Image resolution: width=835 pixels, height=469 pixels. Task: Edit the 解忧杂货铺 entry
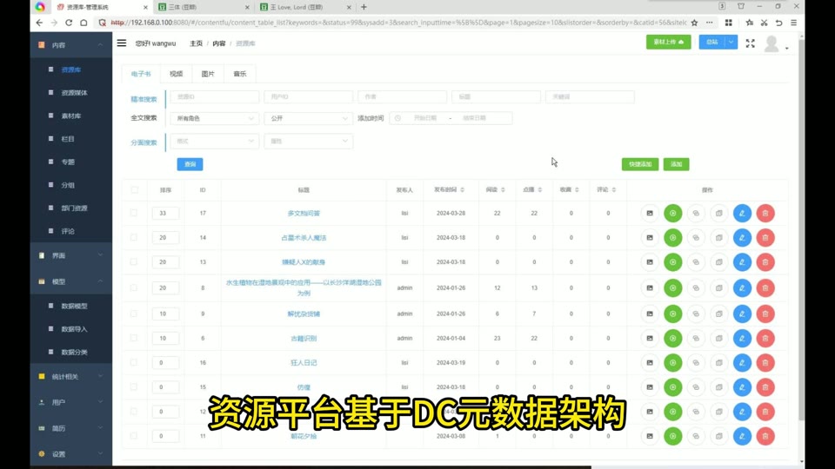tap(742, 314)
